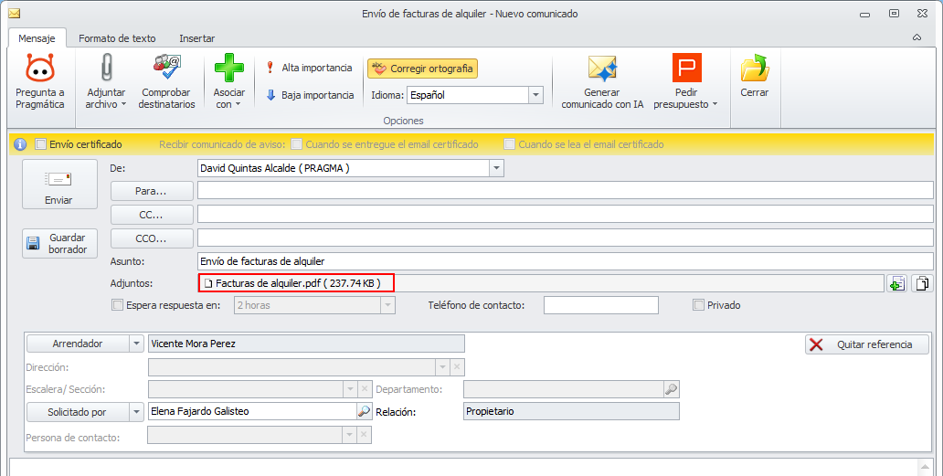Open Pedir presupuesto option

(x=686, y=81)
